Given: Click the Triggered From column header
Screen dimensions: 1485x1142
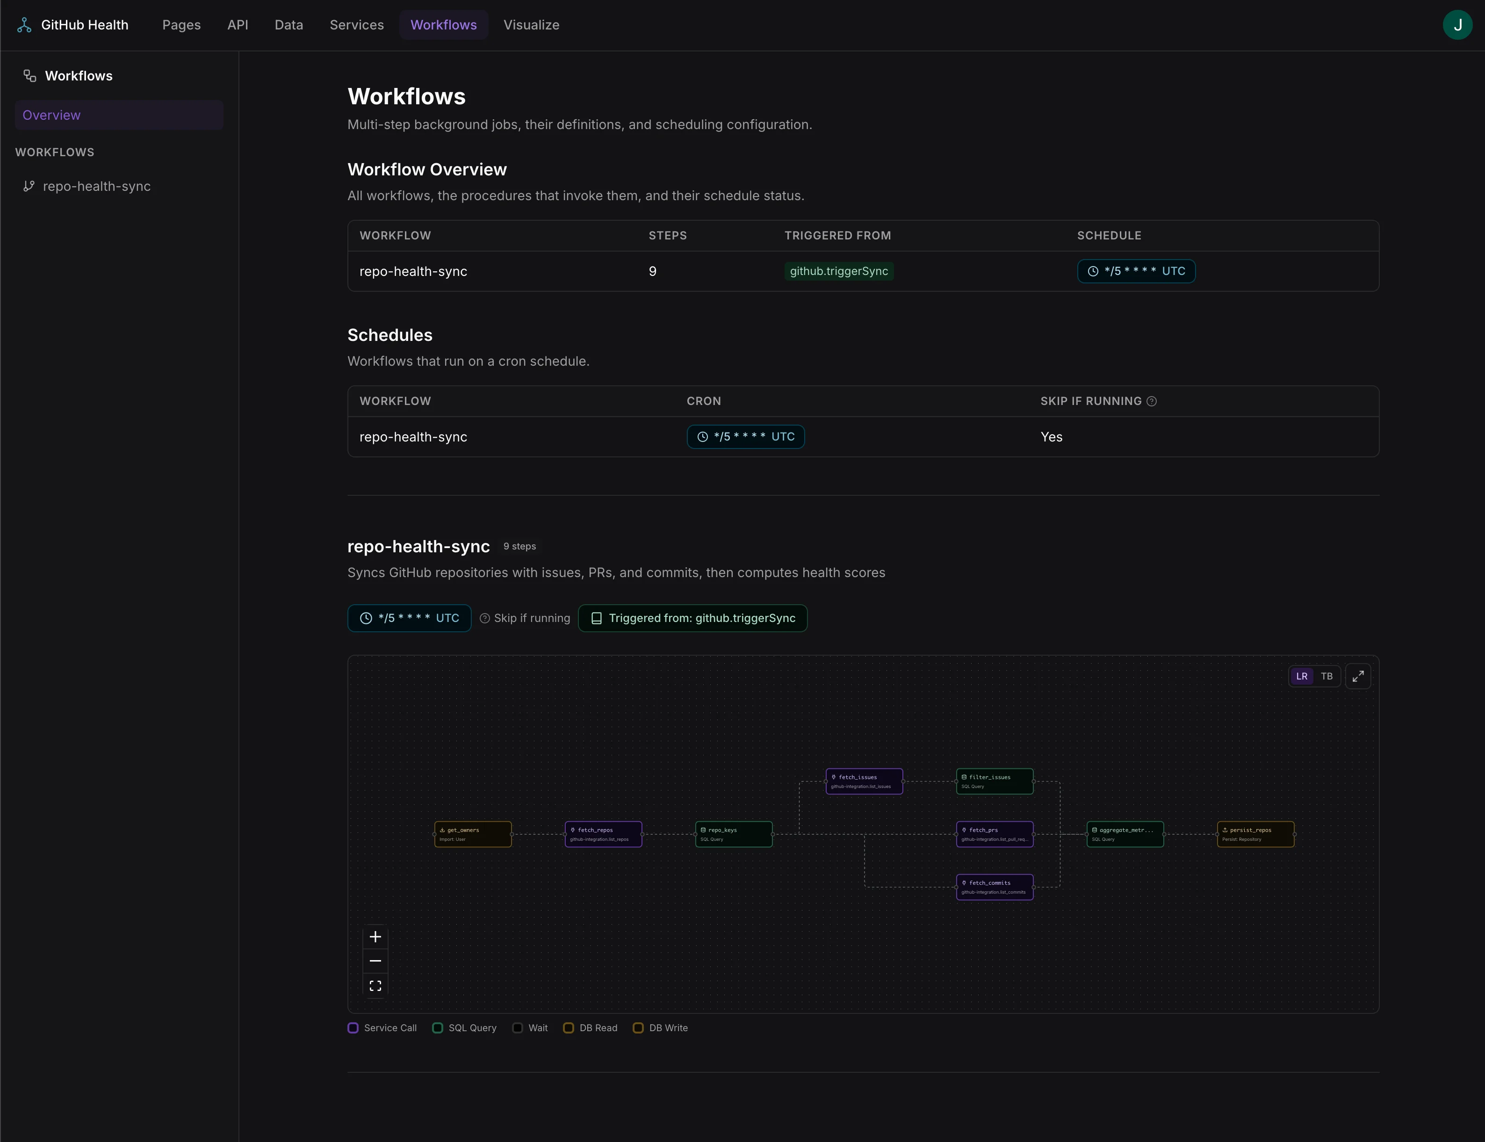Looking at the screenshot, I should coord(837,235).
